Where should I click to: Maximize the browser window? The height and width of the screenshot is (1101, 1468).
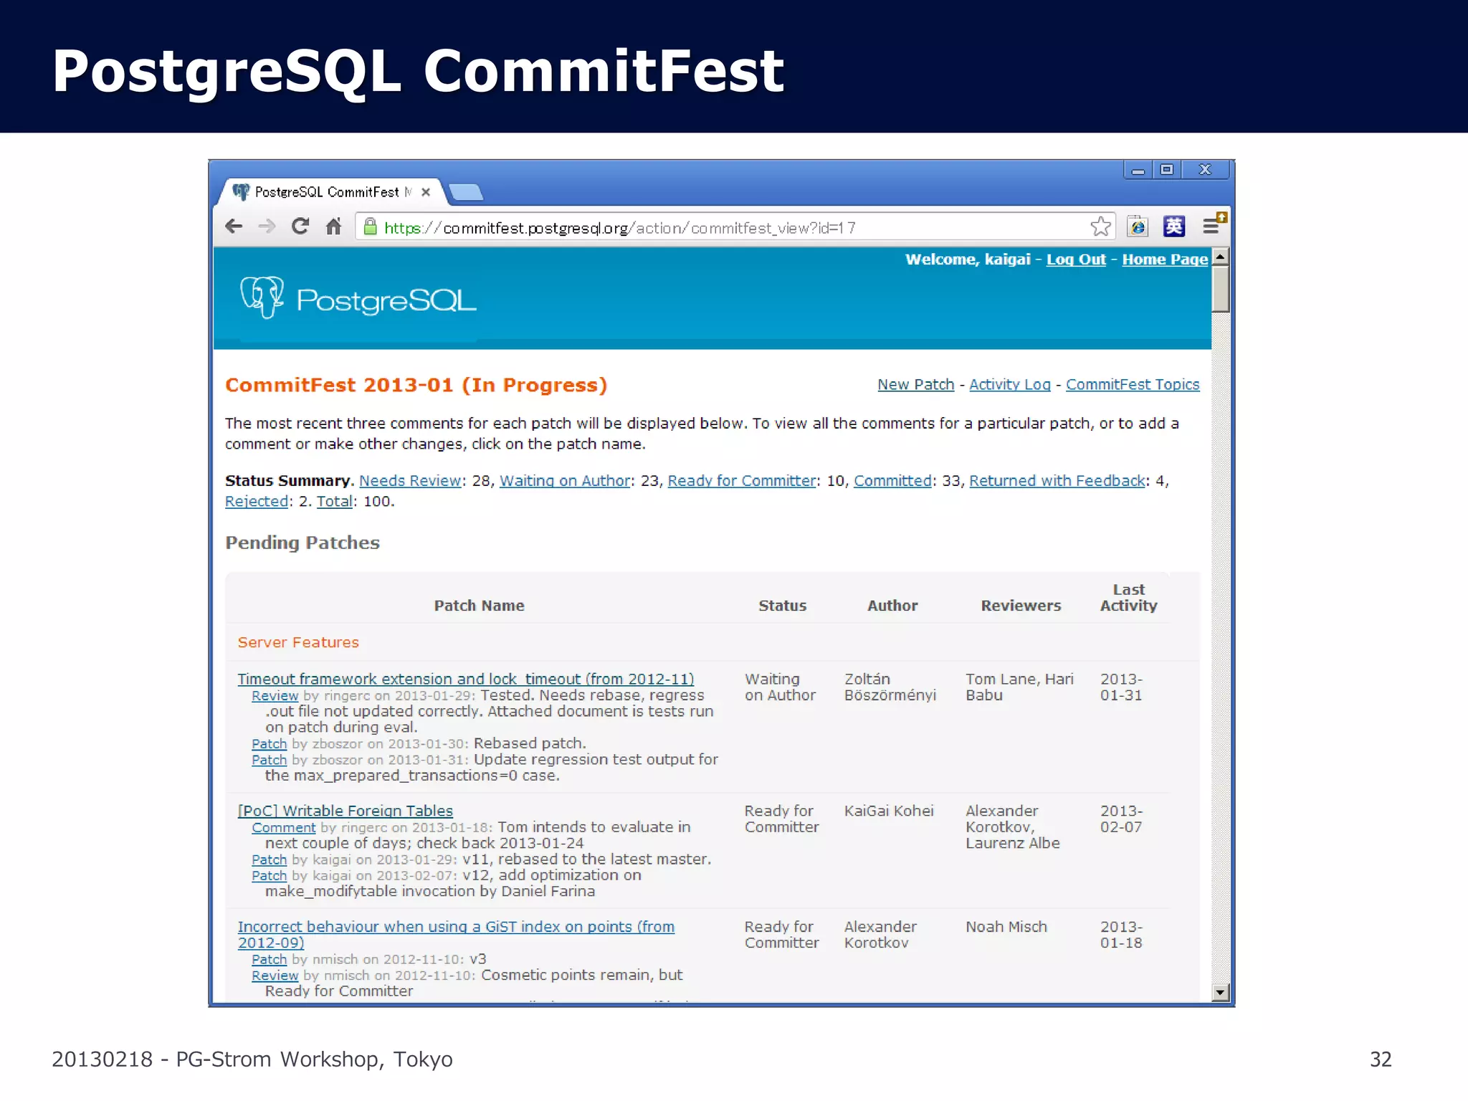coord(1167,170)
